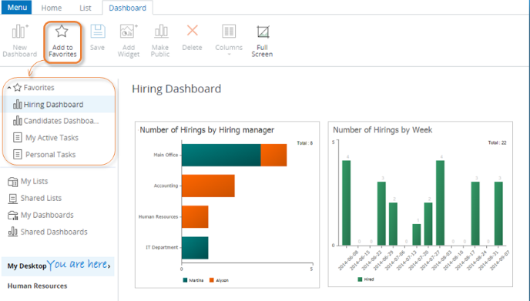Viewport: 530px width, 301px height.
Task: Click the My Dashboards icon
Action: point(12,216)
